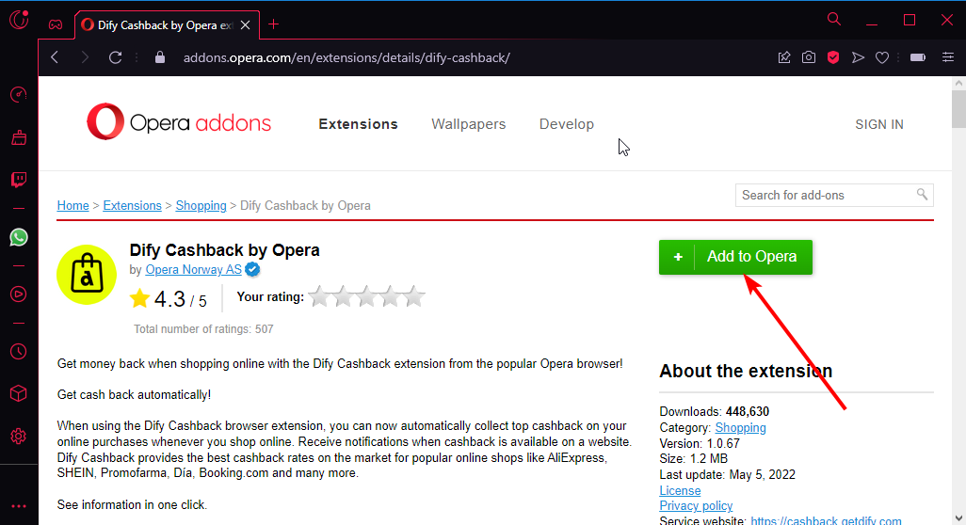The image size is (966, 525).
Task: Open Extensions cube icon in sidebar
Action: [19, 393]
